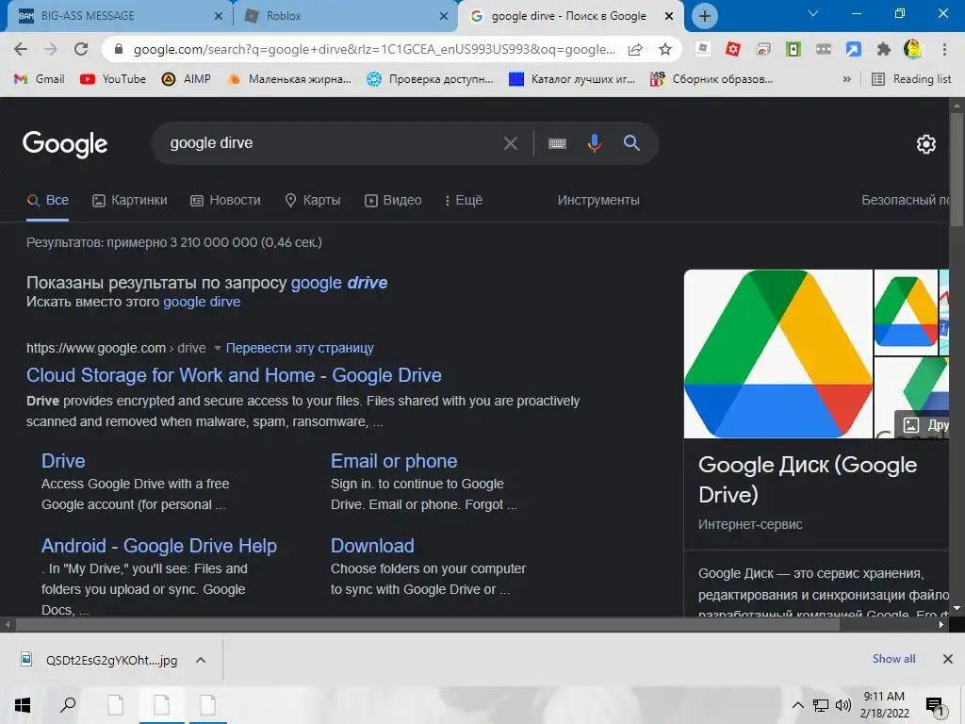965x724 pixels.
Task: Open the volume control in system tray
Action: pos(843,705)
